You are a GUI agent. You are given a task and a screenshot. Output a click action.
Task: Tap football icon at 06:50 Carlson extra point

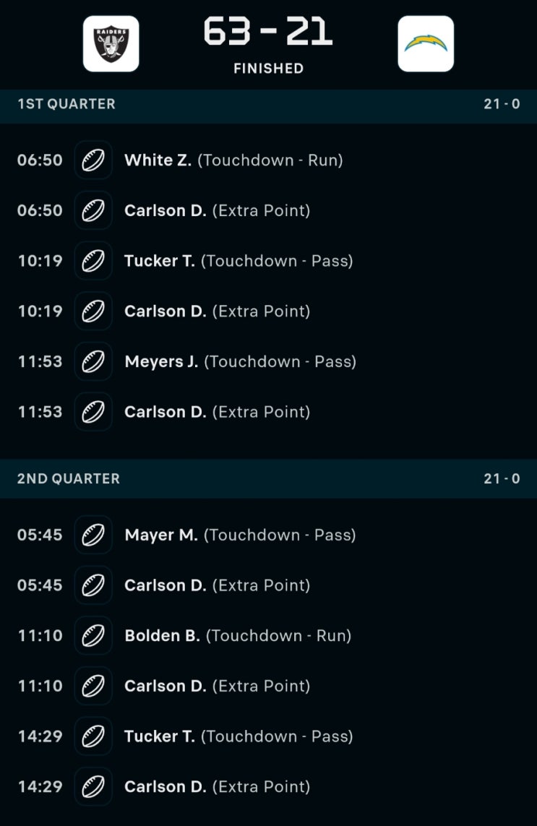click(x=93, y=210)
